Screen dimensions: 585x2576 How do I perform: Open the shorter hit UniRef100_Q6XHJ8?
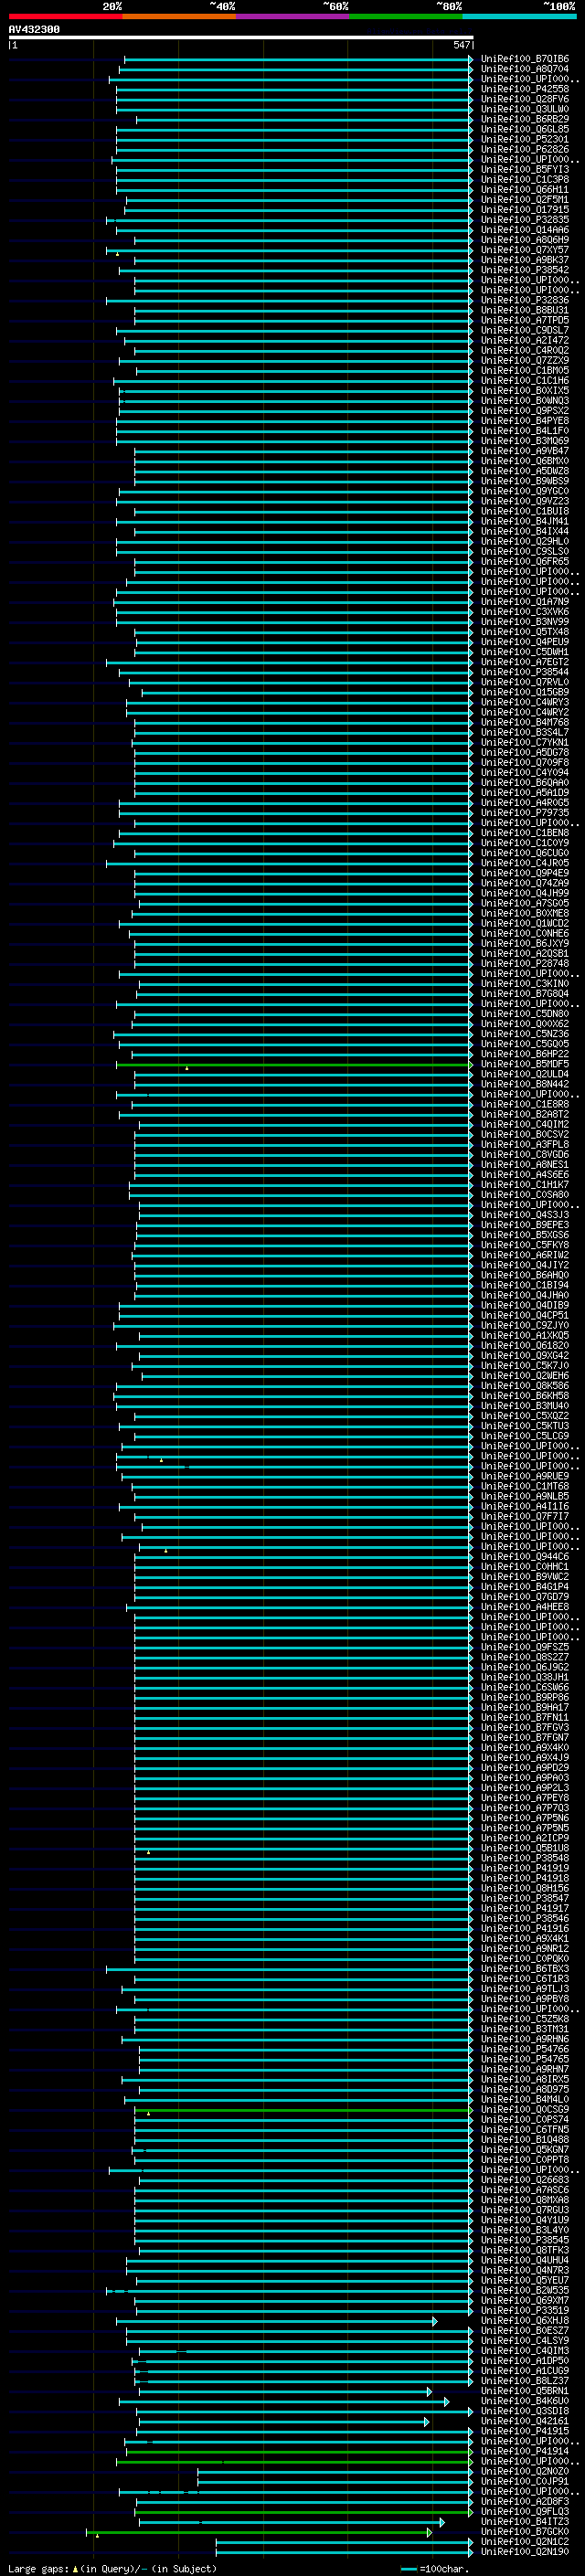(x=525, y=2320)
